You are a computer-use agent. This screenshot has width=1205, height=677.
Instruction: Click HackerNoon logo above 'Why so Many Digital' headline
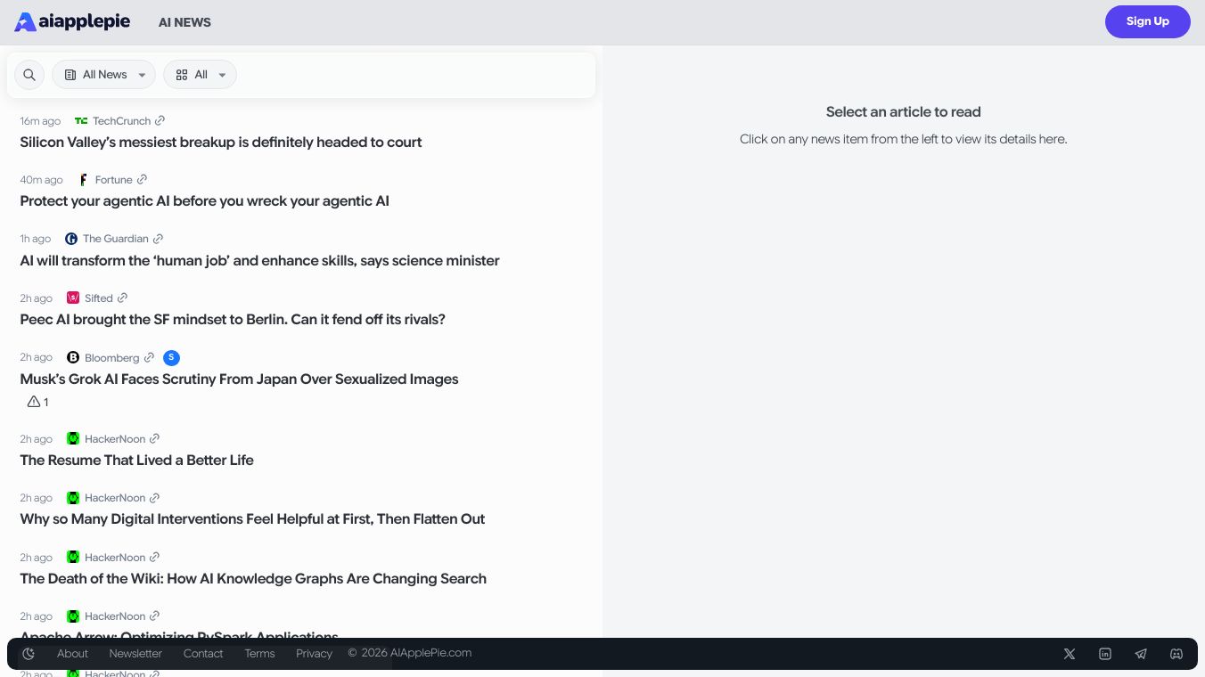coord(73,498)
